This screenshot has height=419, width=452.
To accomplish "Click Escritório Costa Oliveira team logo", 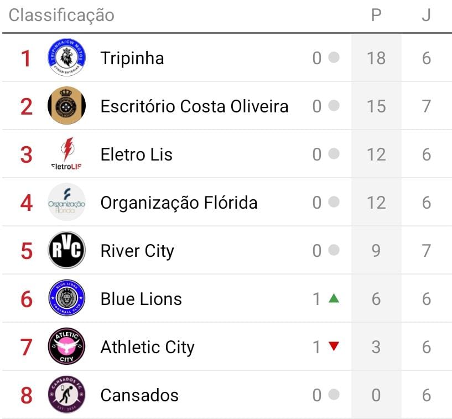I will [x=66, y=106].
